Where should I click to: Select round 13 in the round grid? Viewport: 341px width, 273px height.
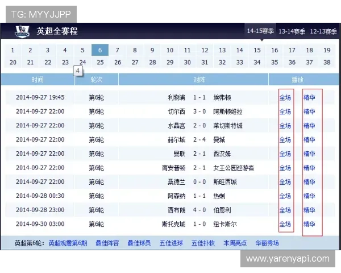[x=222, y=50]
